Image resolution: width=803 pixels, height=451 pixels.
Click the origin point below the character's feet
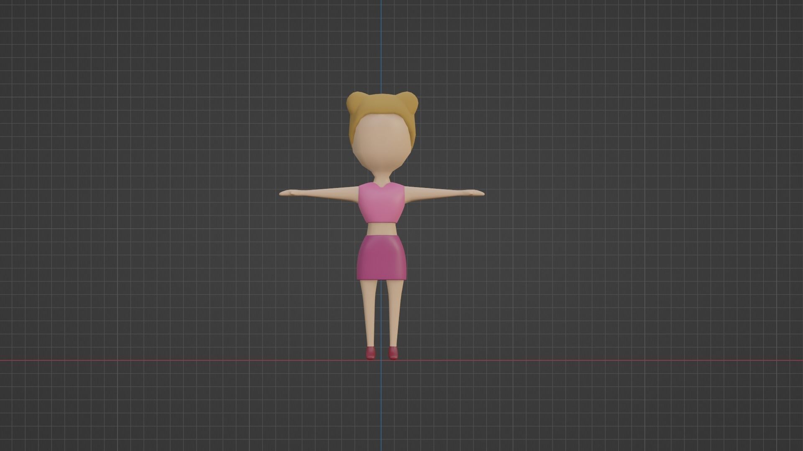381,360
